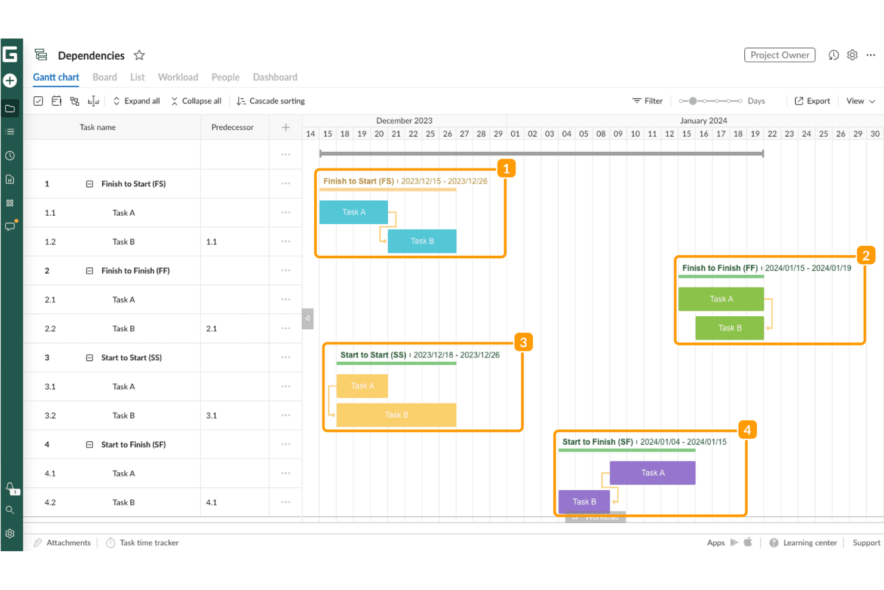This screenshot has height=590, width=884.
Task: Open the time clock icon in sidebar
Action: click(10, 155)
